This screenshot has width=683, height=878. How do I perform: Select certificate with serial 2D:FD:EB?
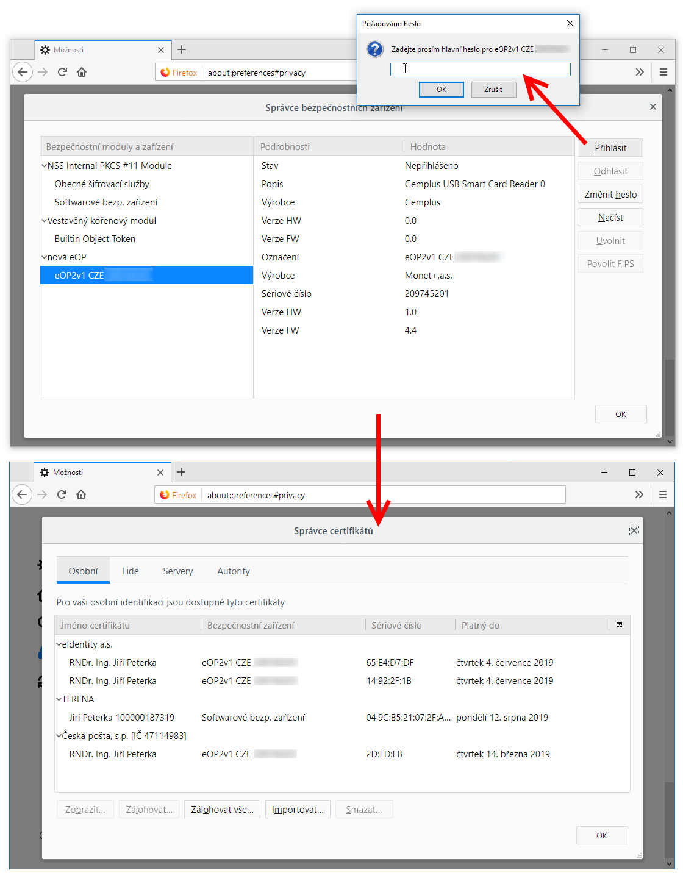tap(342, 754)
